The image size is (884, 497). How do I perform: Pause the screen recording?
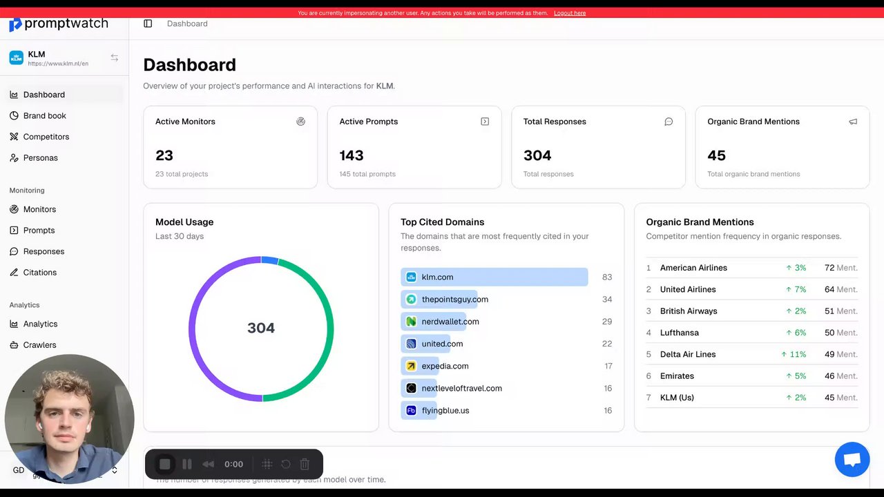point(187,465)
